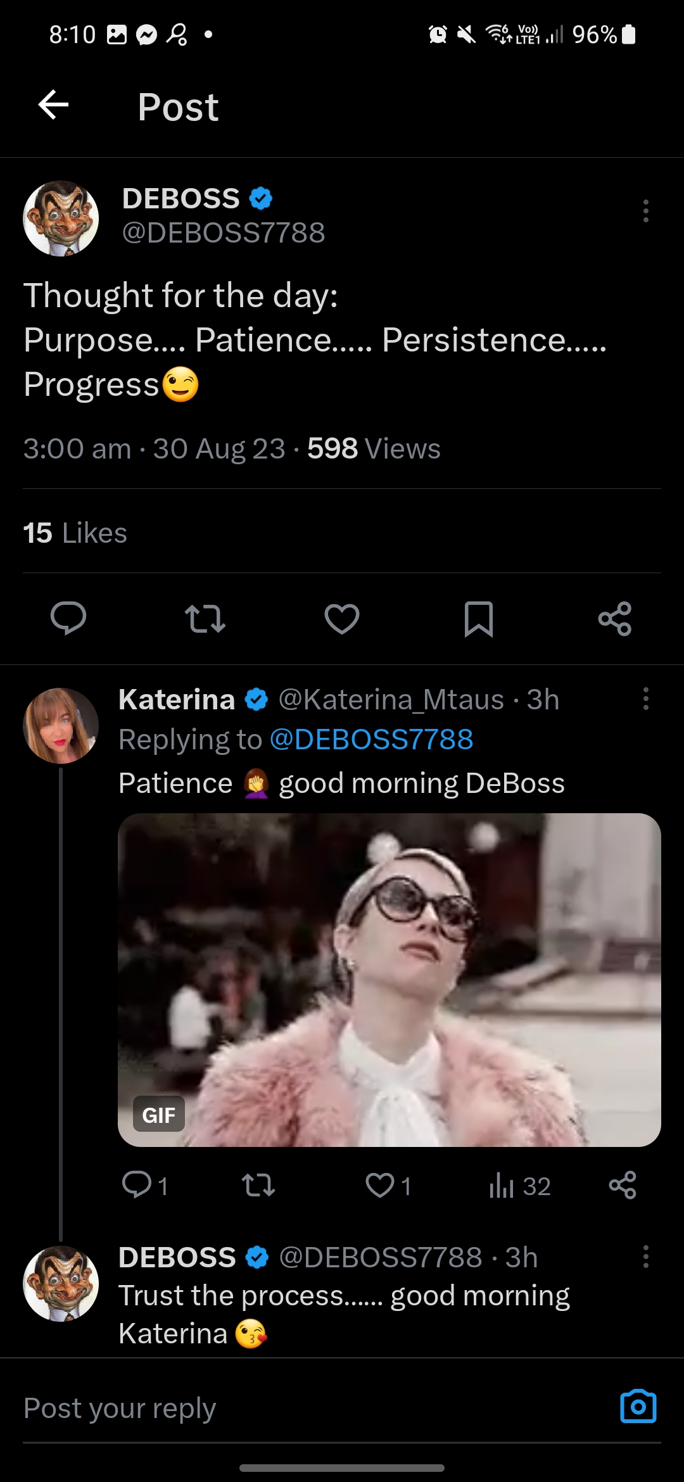Reply to the main DEBOSS post
Viewport: 684px width, 1482px height.
pyautogui.click(x=68, y=618)
